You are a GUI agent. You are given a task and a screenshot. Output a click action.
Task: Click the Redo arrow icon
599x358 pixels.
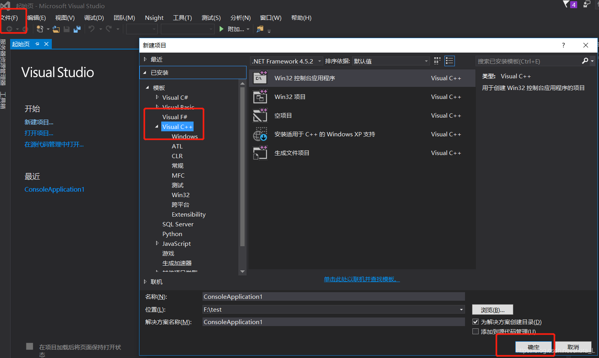109,29
